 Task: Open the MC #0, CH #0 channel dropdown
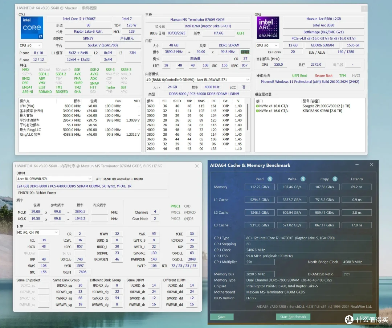(x=37, y=233)
